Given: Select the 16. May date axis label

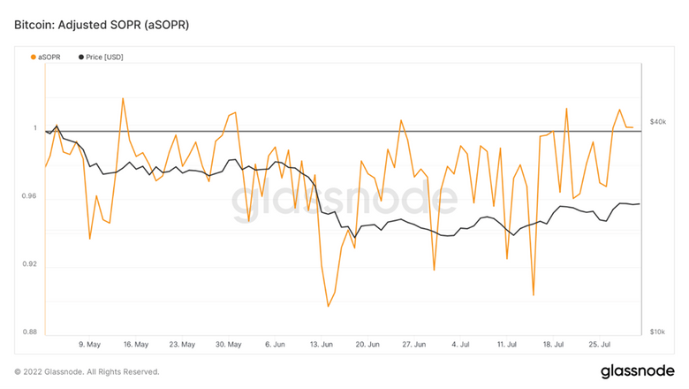Looking at the screenshot, I should [x=135, y=345].
